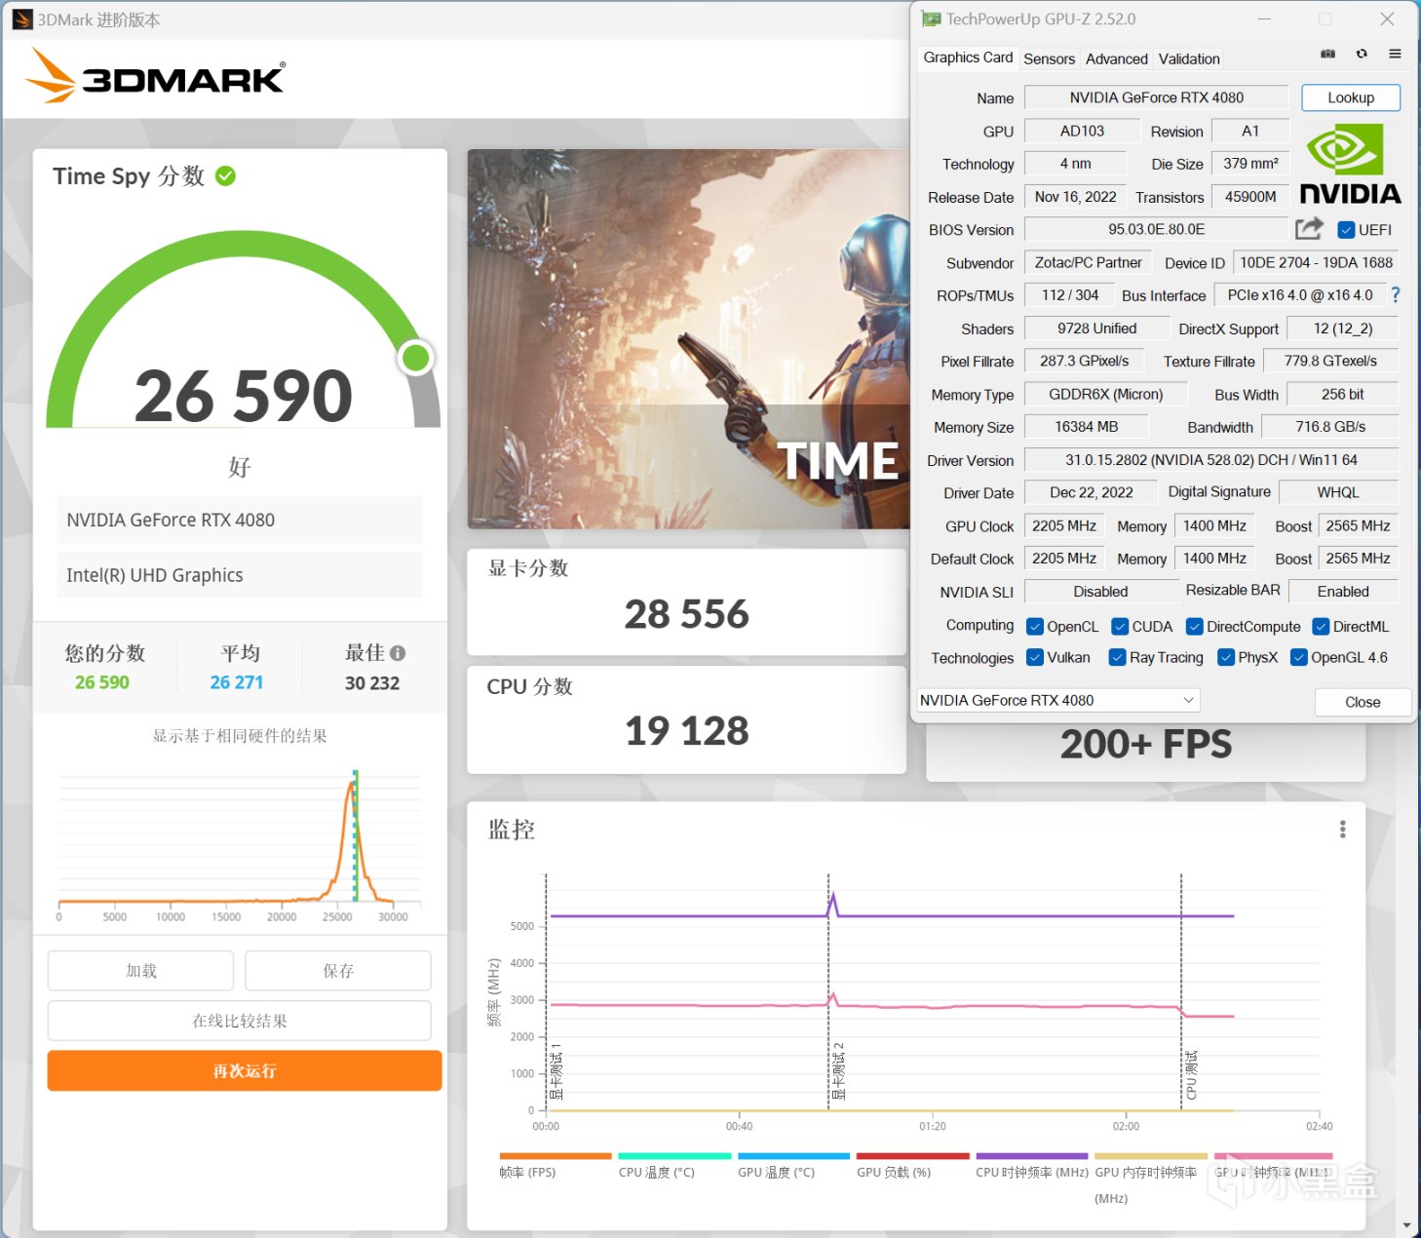Image resolution: width=1421 pixels, height=1238 pixels.
Task: Toggle the Ray Tracing checkbox
Action: 1118,657
